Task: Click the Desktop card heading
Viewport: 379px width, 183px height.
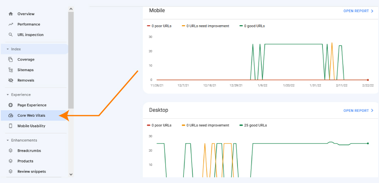Action: coord(159,110)
